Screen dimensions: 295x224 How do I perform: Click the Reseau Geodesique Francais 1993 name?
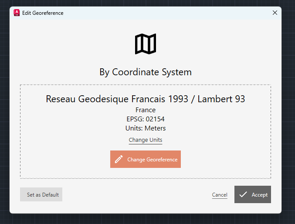pyautogui.click(x=117, y=99)
